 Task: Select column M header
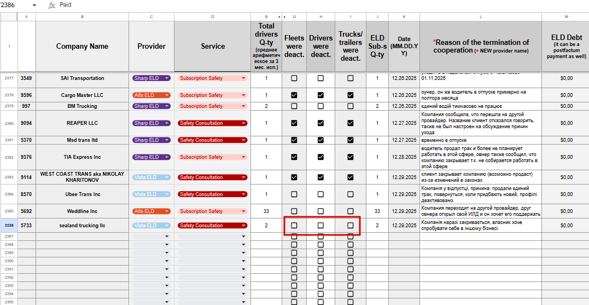[565, 17]
